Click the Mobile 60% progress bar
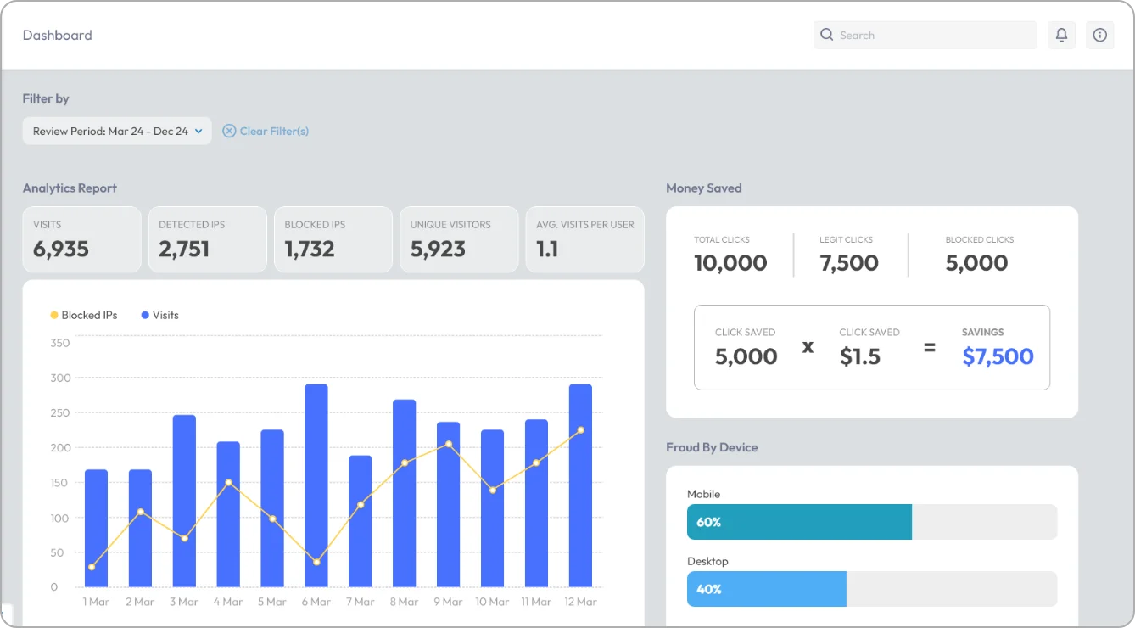 [798, 521]
